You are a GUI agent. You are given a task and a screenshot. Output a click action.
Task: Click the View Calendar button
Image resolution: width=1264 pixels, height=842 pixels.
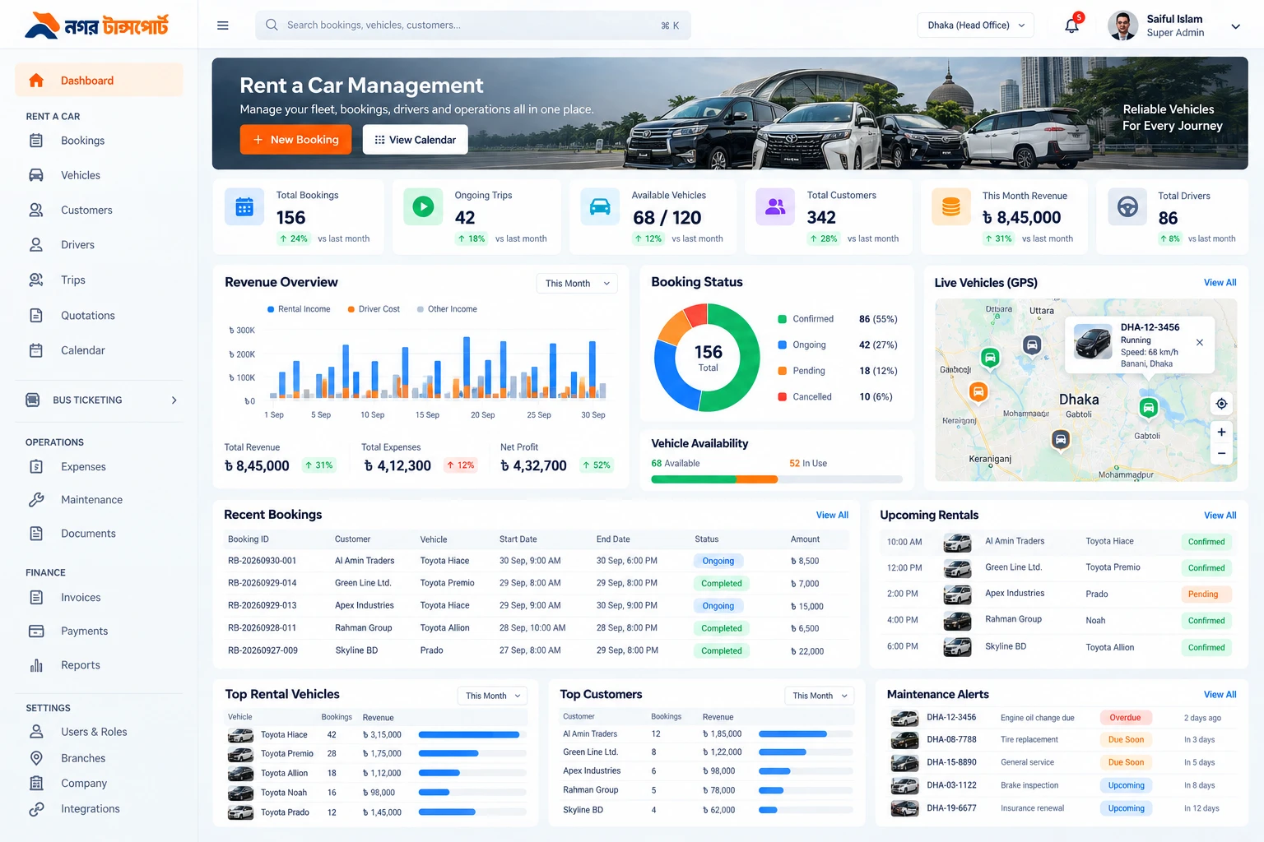(415, 140)
